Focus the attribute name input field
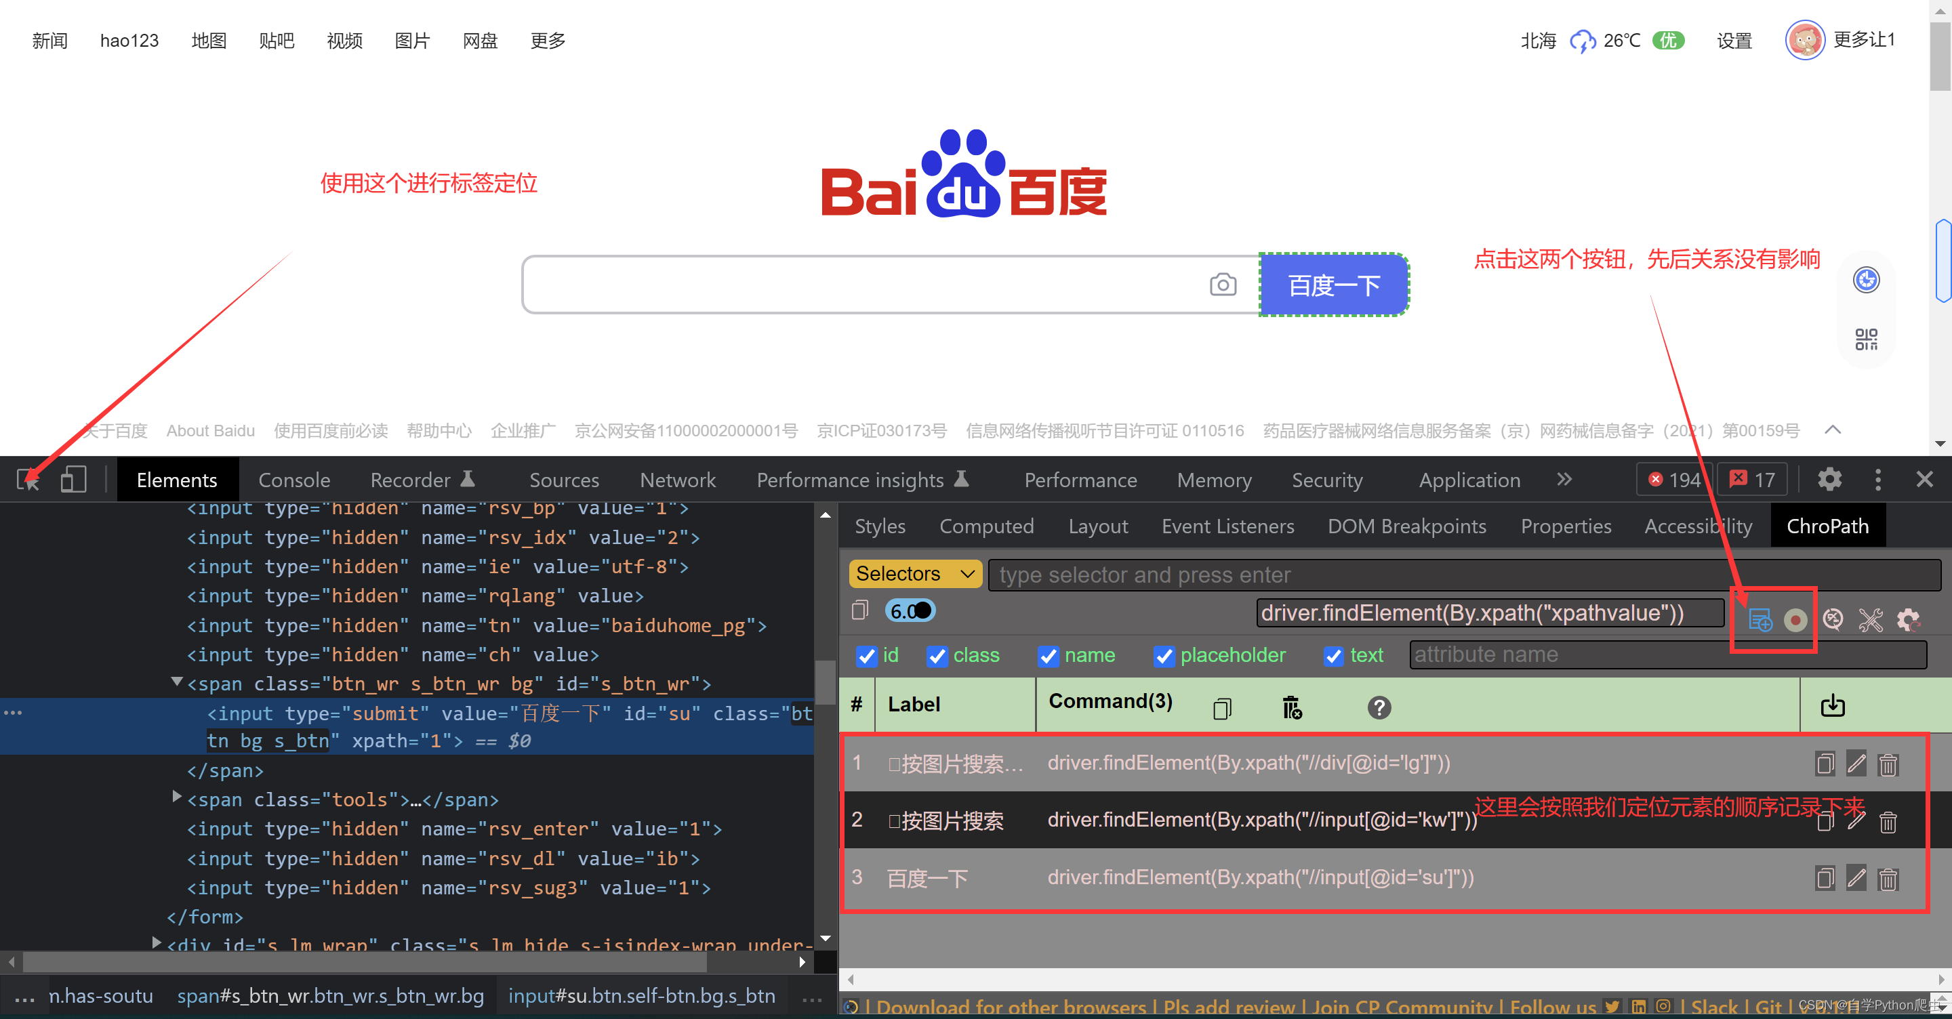This screenshot has width=1952, height=1019. click(1667, 654)
